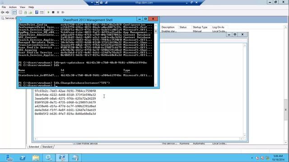The width and height of the screenshot is (289, 162).
Task: Show hidden tray icons arrow
Action: (252, 158)
